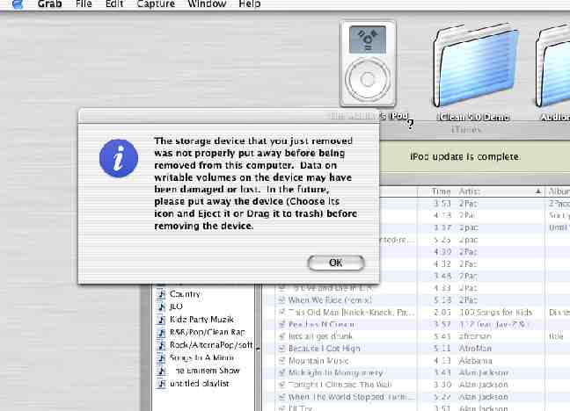The image size is (570, 411).
Task: Click the Kidz Party Muzik playlist icon
Action: [161, 320]
